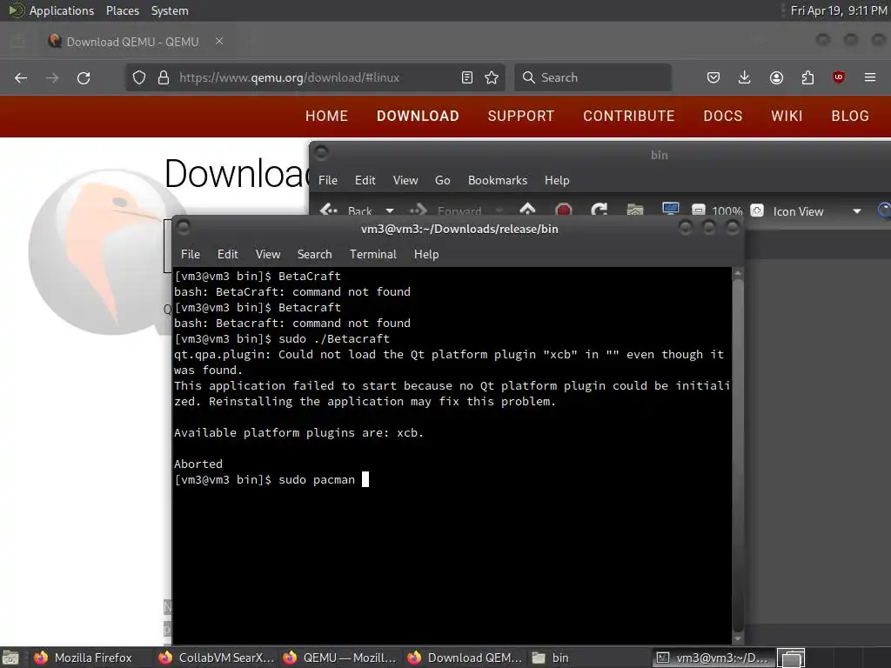Zoom in in file manager toolbar
The width and height of the screenshot is (891, 668).
pos(757,210)
